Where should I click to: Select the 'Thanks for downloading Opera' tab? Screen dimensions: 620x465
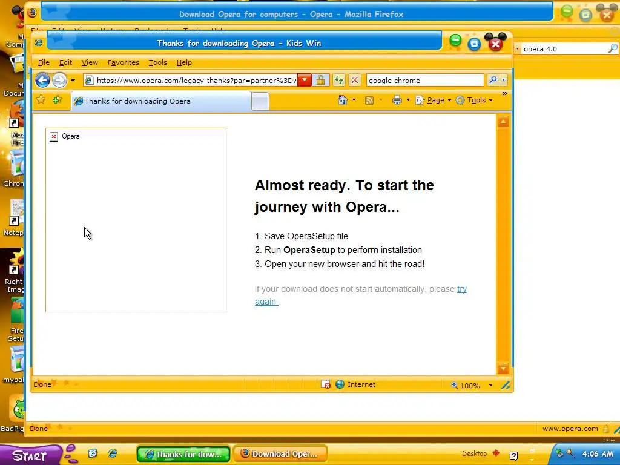click(161, 101)
